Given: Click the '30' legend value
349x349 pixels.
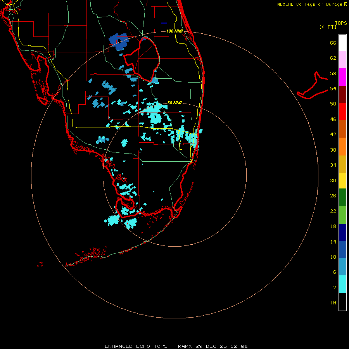Looking at the screenshot, I should (x=333, y=180).
